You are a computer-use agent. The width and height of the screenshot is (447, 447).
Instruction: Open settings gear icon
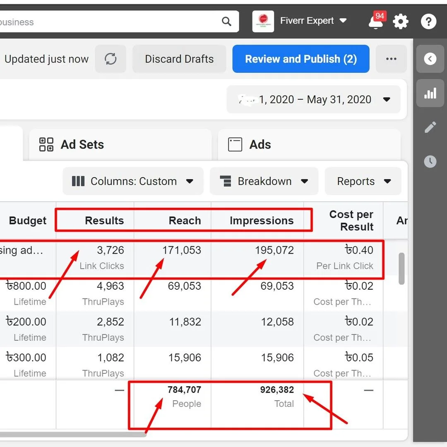[400, 22]
